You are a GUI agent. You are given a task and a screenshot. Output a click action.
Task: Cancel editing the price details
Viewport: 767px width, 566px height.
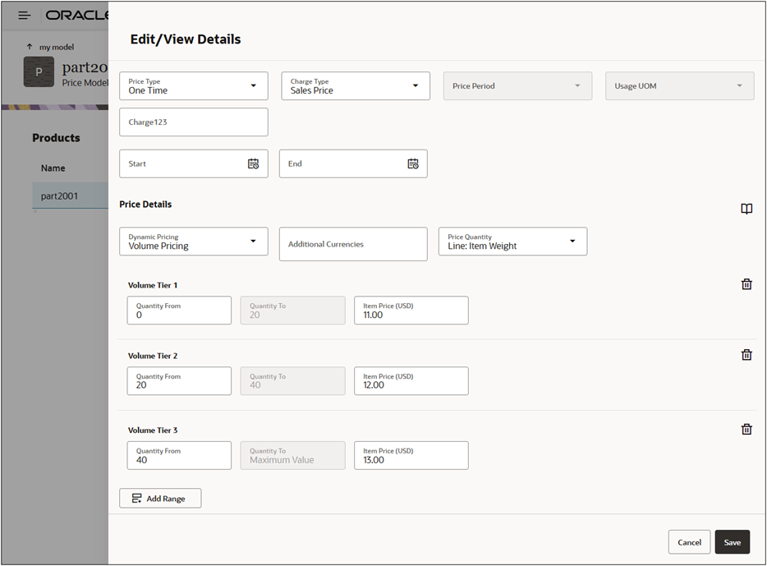(x=689, y=542)
